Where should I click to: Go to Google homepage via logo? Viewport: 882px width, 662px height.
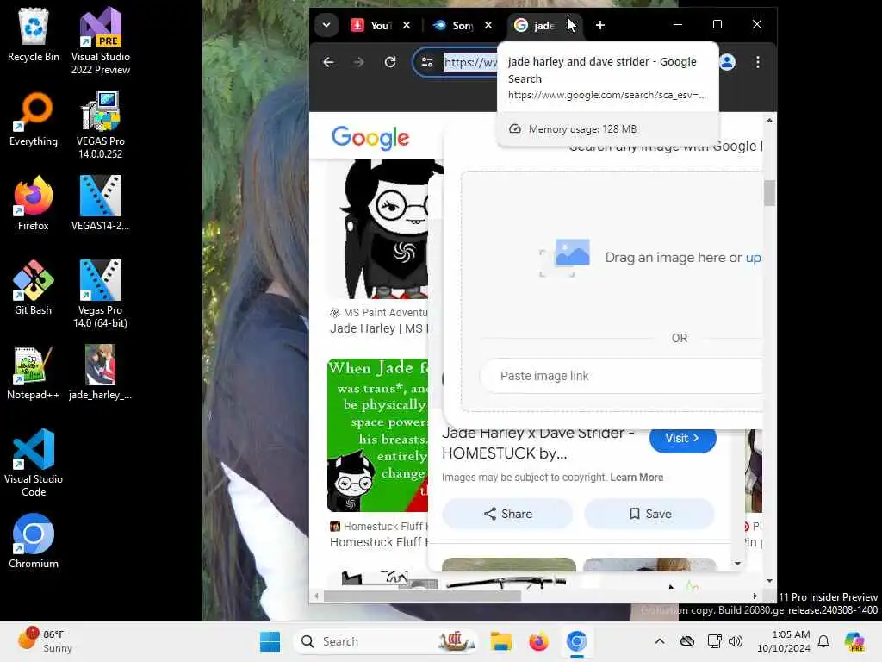(x=370, y=137)
